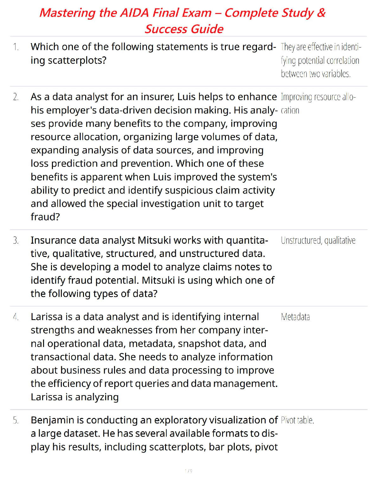Select question number 4
377x488 pixels.
pos(16,317)
